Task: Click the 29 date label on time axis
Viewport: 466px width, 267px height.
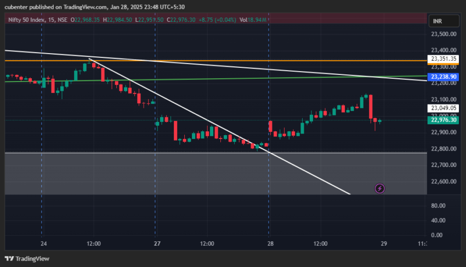Action: (384, 243)
